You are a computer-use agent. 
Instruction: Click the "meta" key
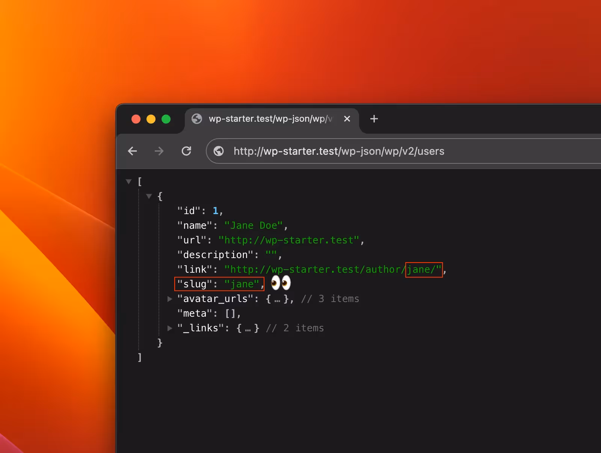pyautogui.click(x=195, y=313)
